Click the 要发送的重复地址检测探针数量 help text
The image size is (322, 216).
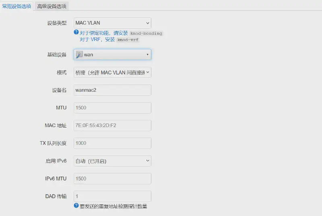[x=113, y=206]
